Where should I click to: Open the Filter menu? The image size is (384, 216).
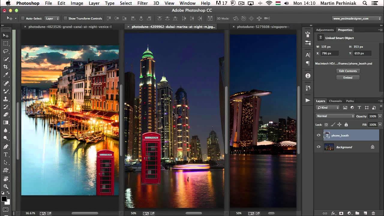point(142,3)
